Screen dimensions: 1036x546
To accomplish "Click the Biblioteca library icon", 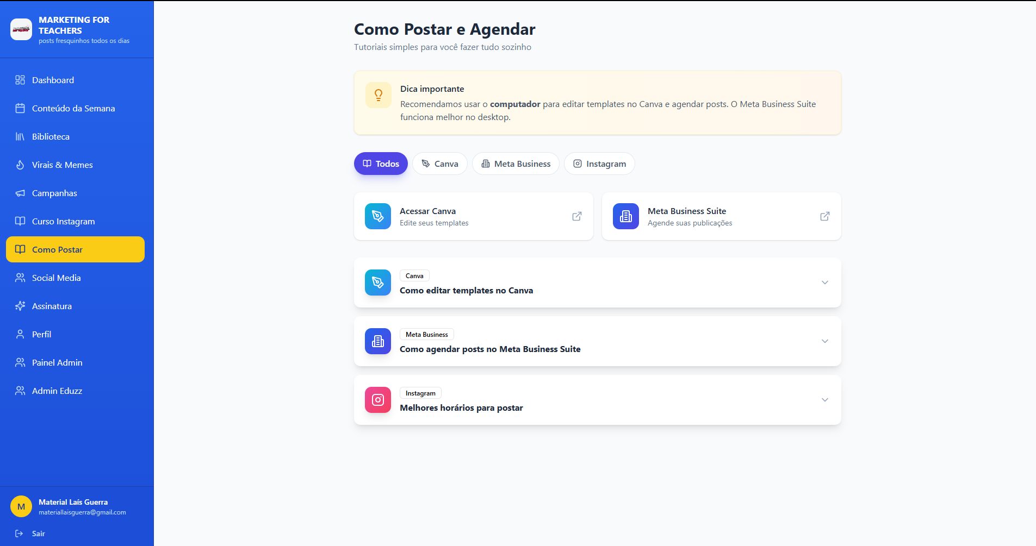I will coord(20,136).
